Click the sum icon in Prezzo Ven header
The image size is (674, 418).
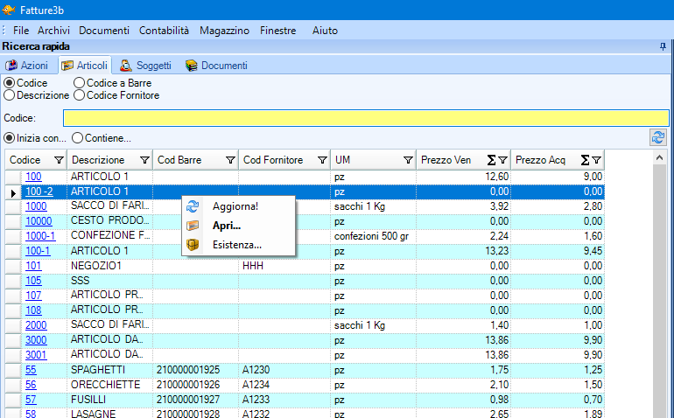[491, 160]
